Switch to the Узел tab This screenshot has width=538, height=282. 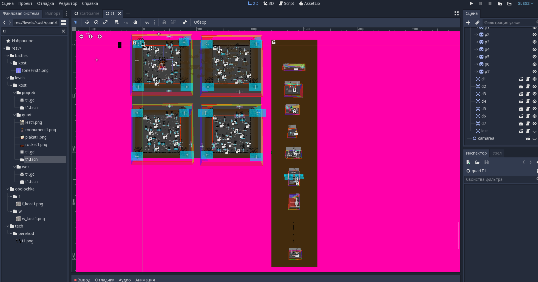497,153
